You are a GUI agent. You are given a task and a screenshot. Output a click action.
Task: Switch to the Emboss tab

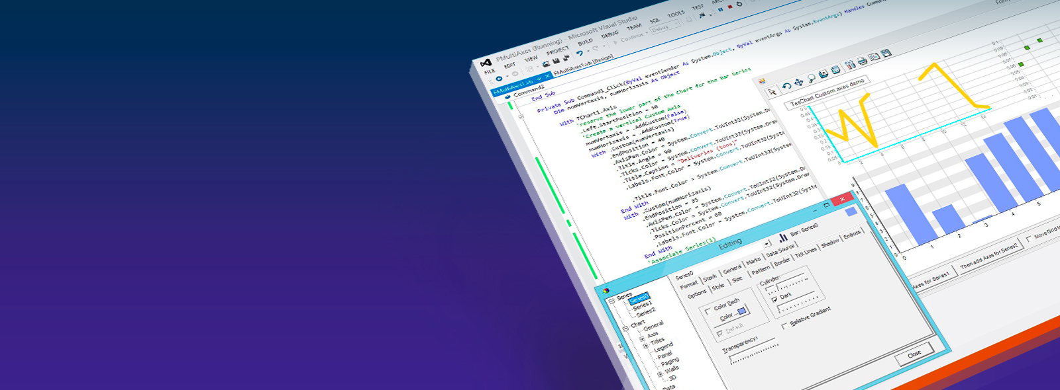(852, 234)
